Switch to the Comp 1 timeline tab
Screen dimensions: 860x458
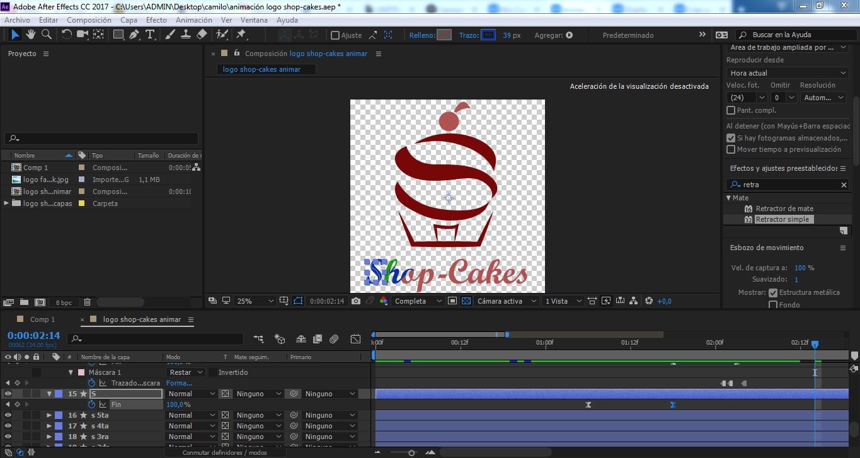[x=43, y=319]
